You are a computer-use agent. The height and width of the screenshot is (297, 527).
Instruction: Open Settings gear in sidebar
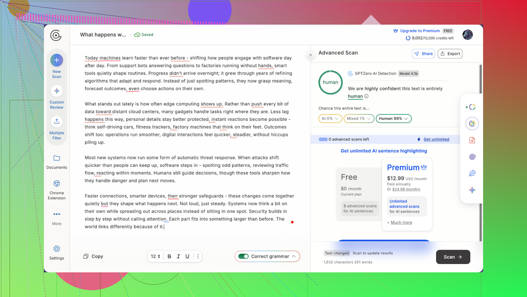[x=57, y=249]
